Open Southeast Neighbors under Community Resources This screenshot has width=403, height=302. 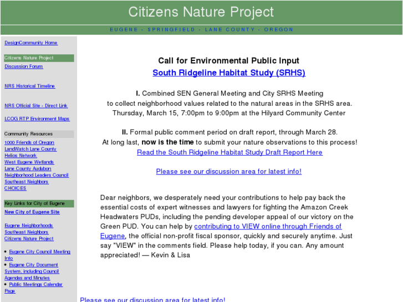coord(26,182)
